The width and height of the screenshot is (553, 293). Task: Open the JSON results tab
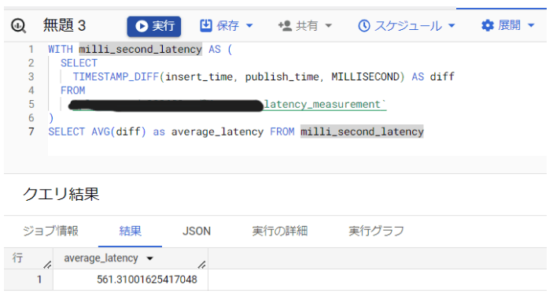coord(197,232)
